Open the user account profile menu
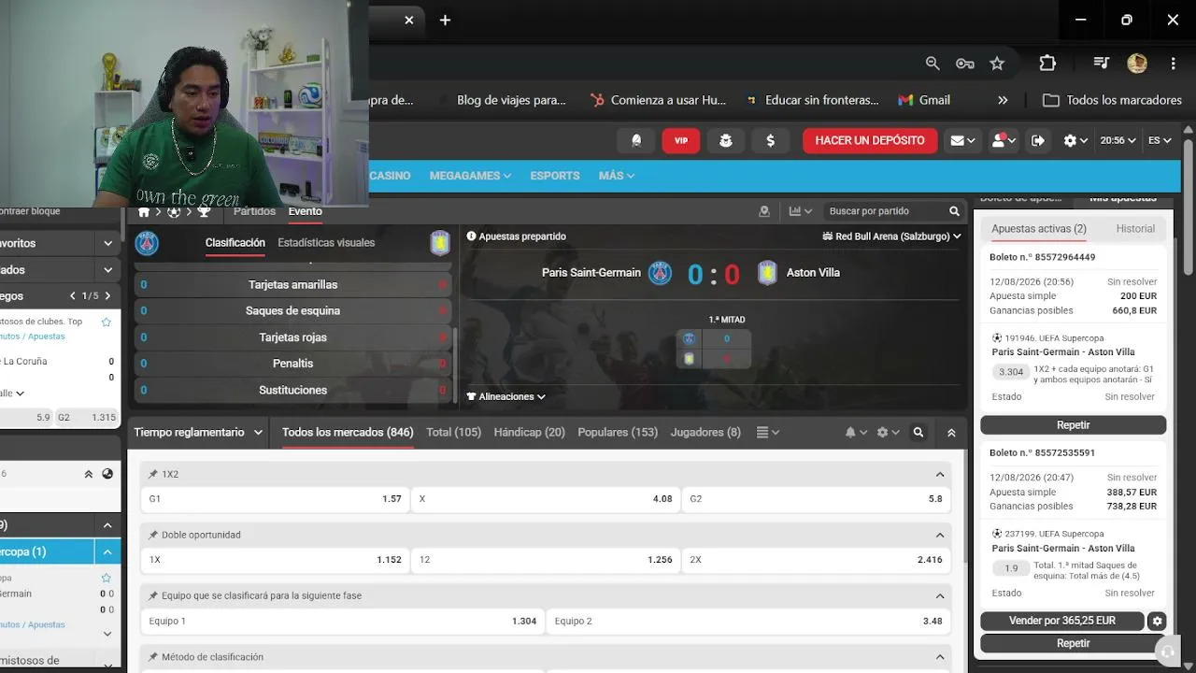 tap(1004, 140)
